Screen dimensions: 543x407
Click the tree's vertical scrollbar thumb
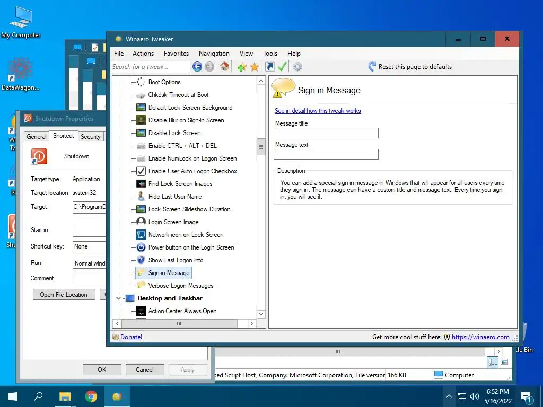click(x=261, y=147)
